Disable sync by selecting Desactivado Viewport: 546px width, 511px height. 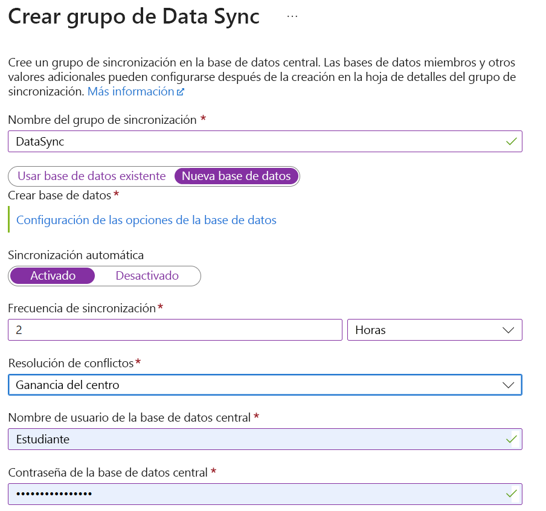click(x=147, y=275)
